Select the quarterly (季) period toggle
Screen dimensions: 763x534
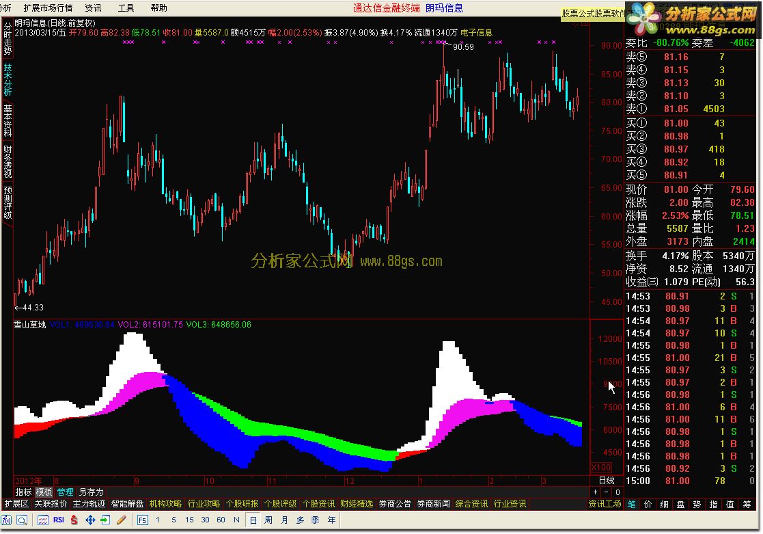[316, 520]
